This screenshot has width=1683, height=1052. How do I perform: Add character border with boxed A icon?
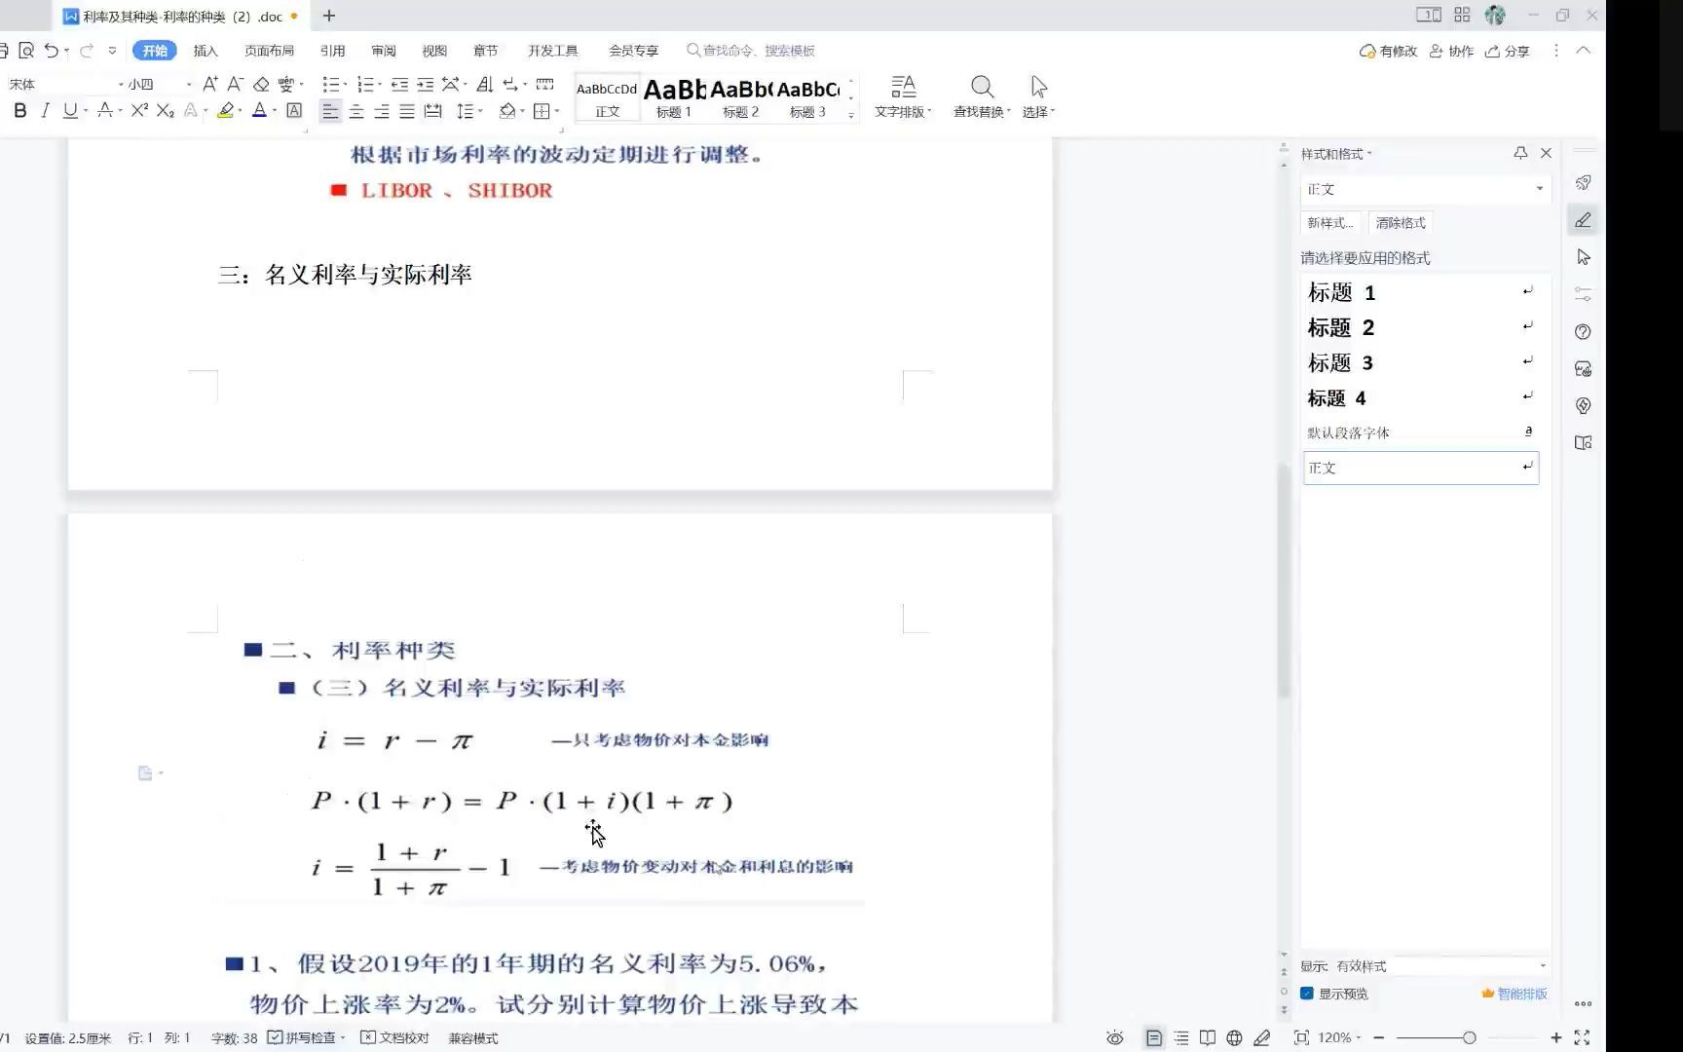click(x=294, y=111)
